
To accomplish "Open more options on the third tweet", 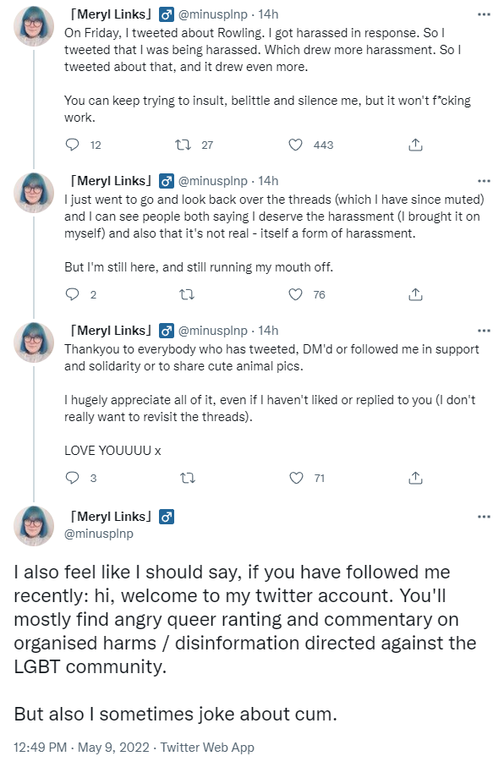I will [x=484, y=331].
